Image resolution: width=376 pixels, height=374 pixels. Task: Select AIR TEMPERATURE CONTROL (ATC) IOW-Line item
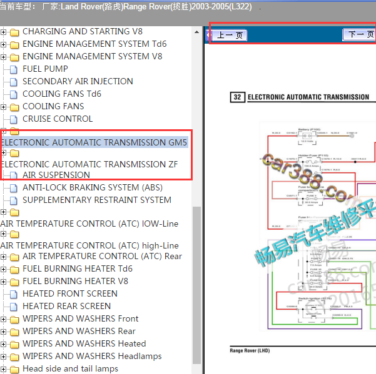point(89,224)
